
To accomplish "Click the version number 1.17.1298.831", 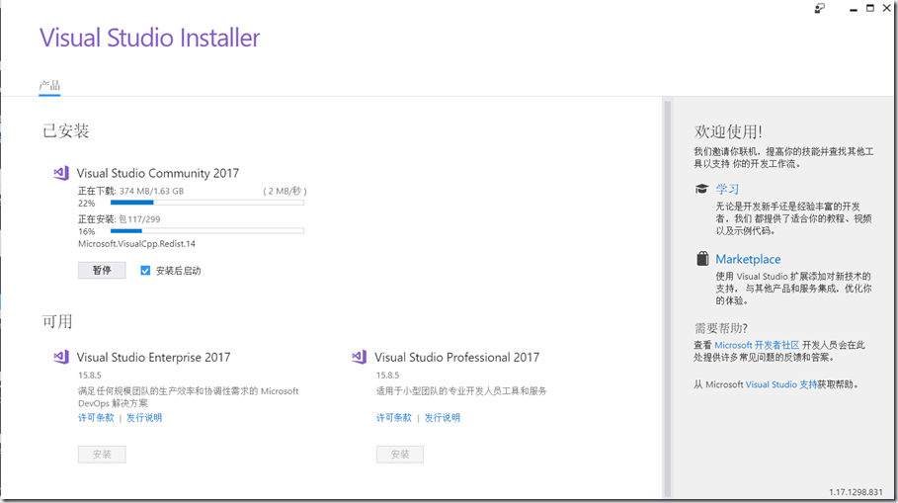I will (x=856, y=492).
